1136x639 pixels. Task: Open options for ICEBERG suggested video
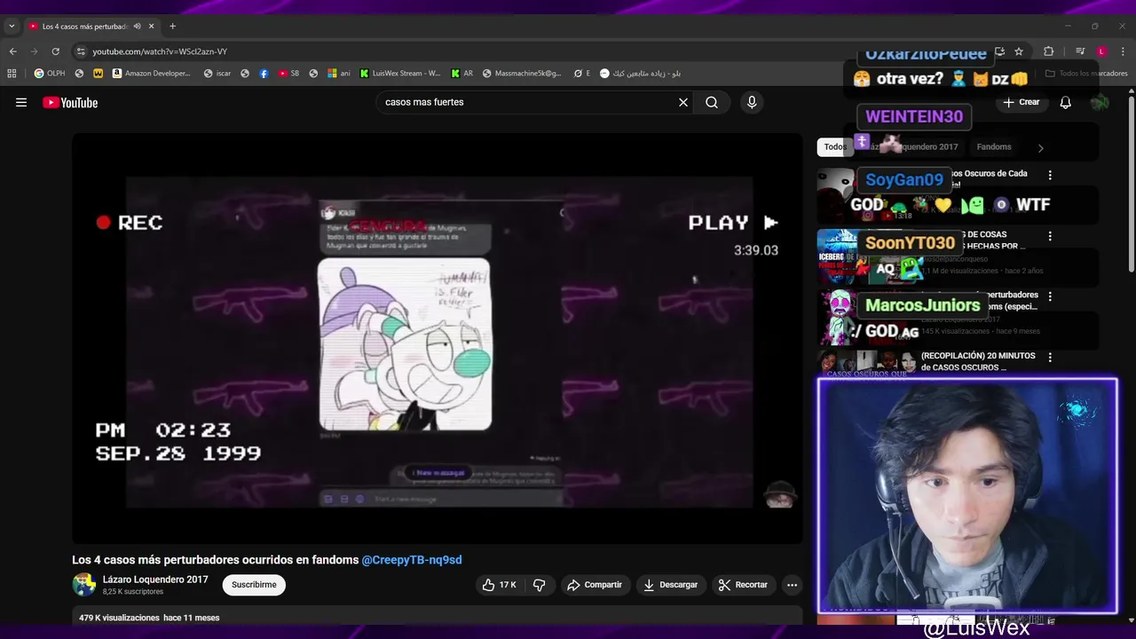(x=1050, y=236)
